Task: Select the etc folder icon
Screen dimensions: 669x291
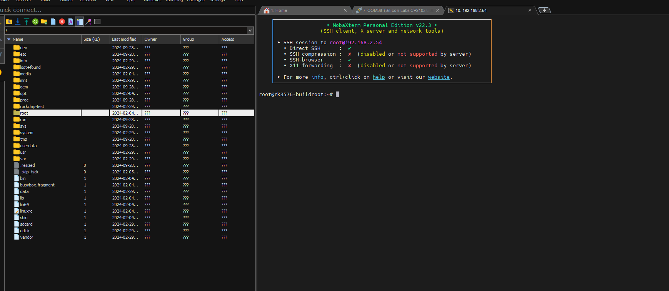Action: click(17, 54)
